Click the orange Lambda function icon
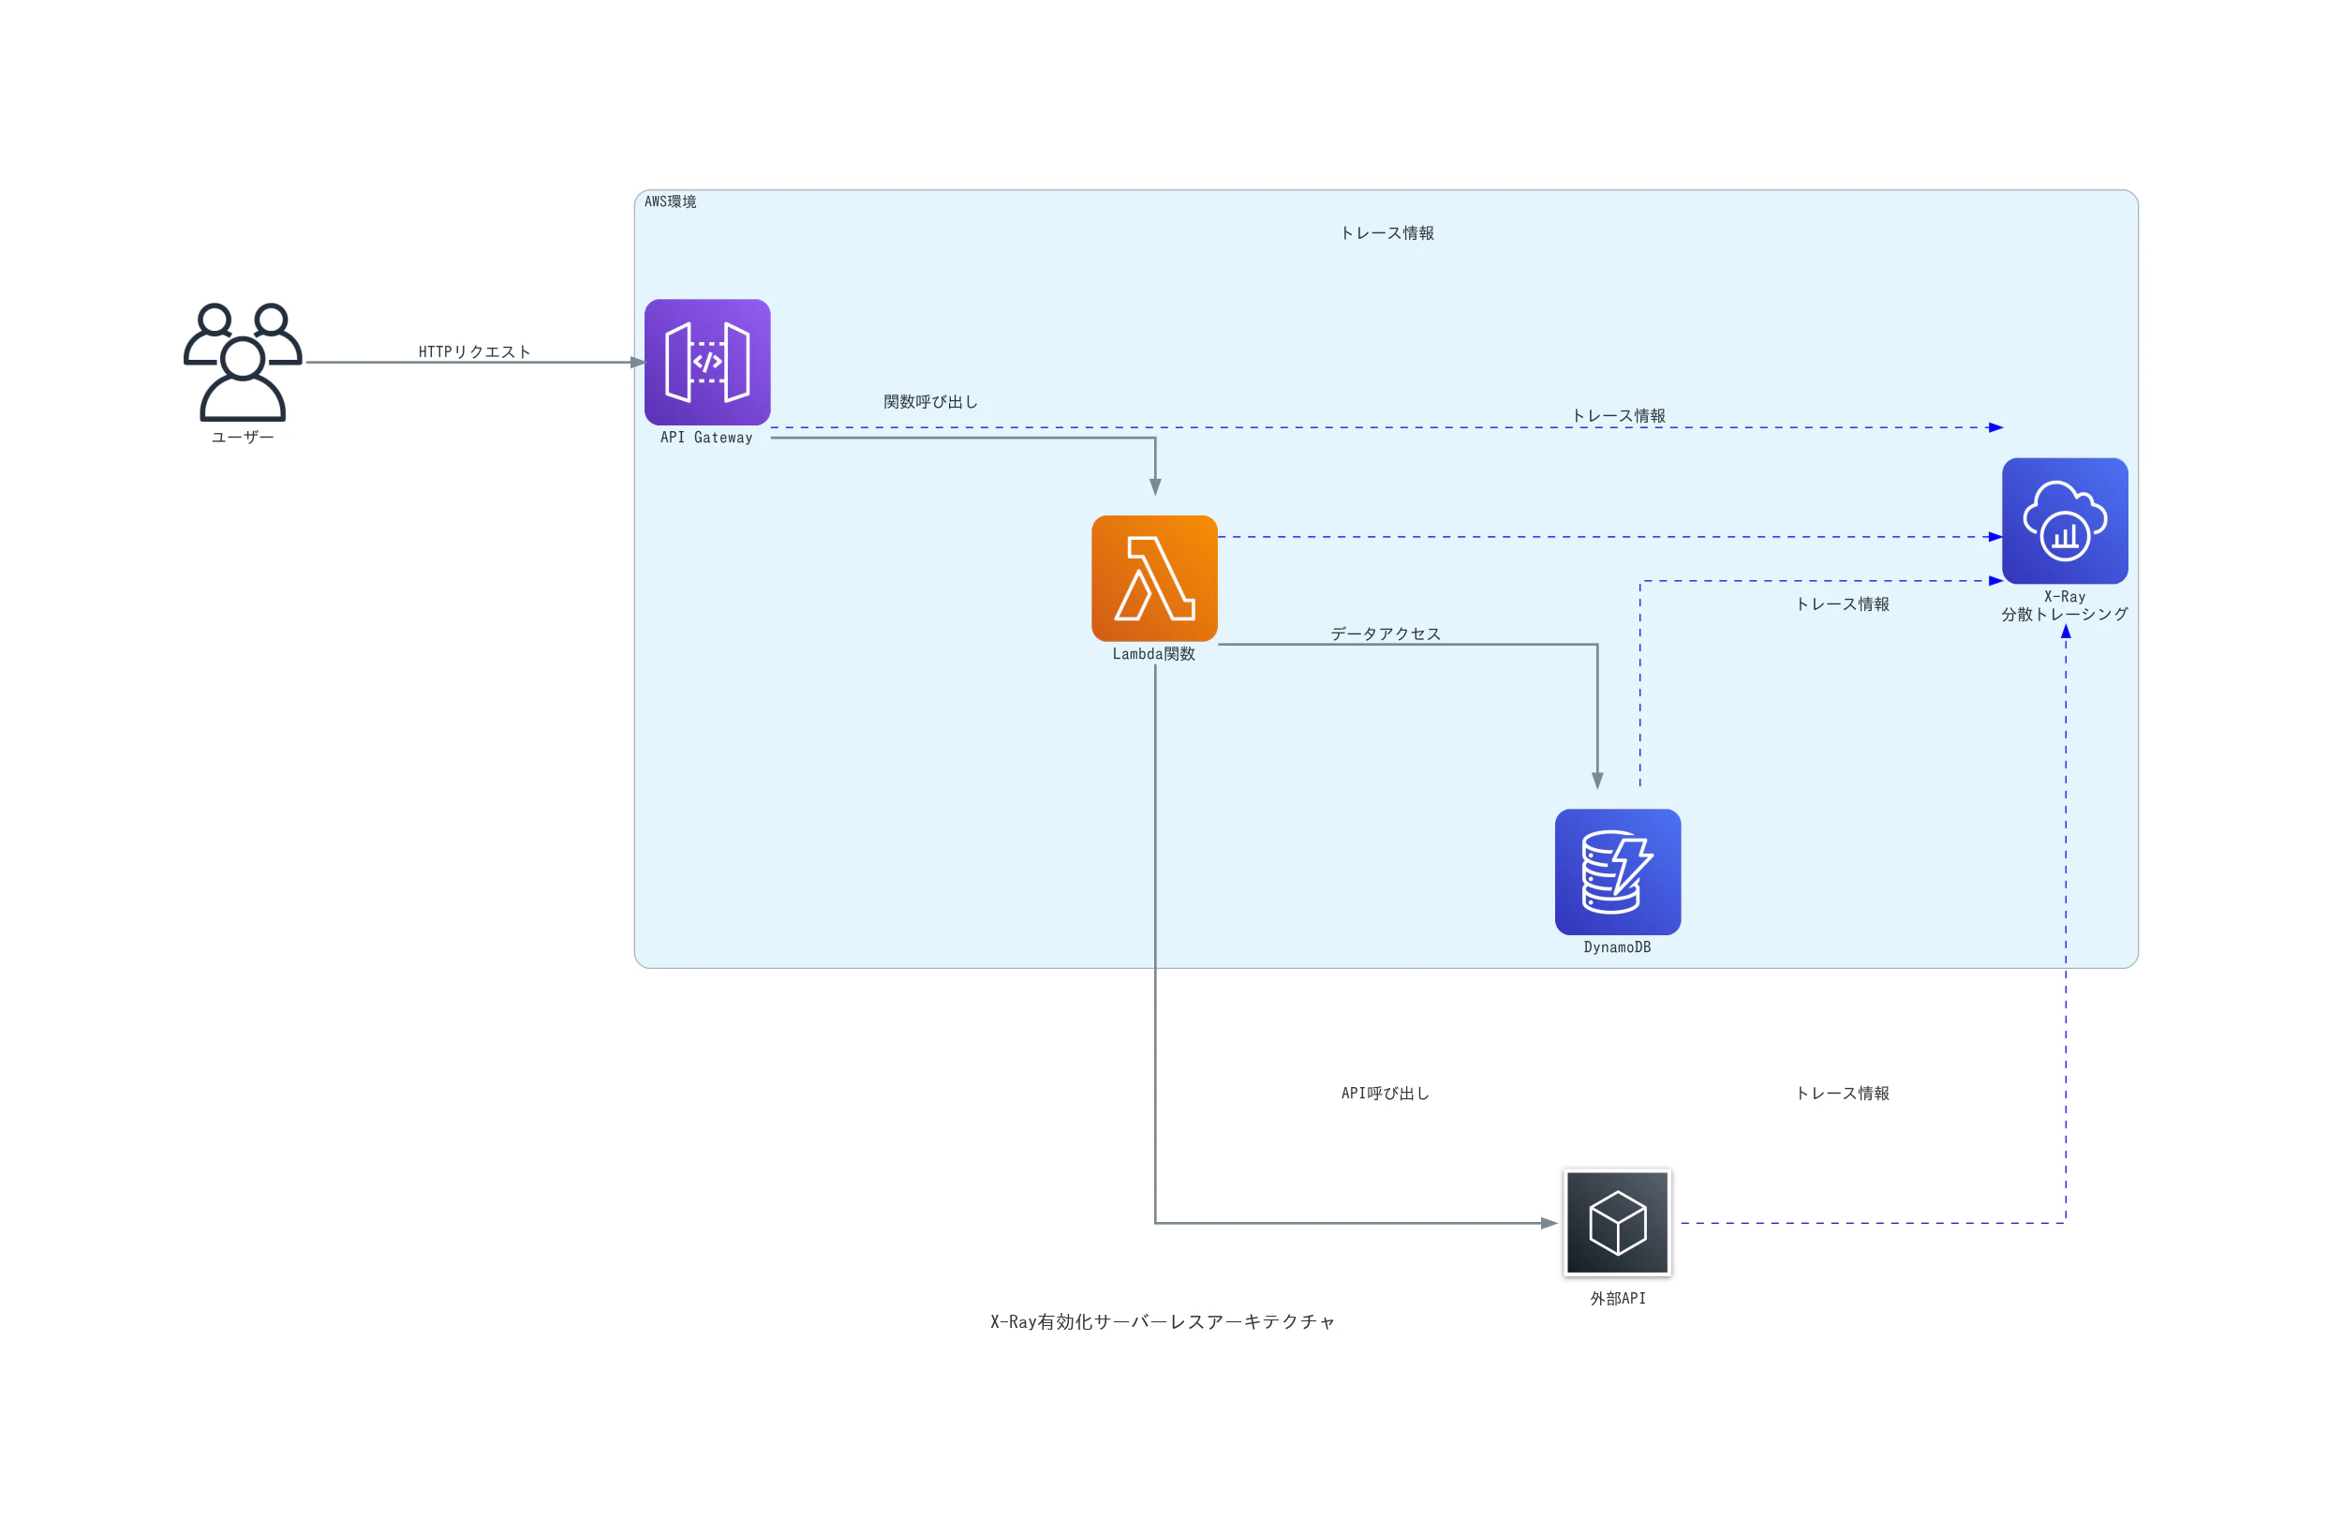This screenshot has height=1520, width=2328. [x=1154, y=578]
